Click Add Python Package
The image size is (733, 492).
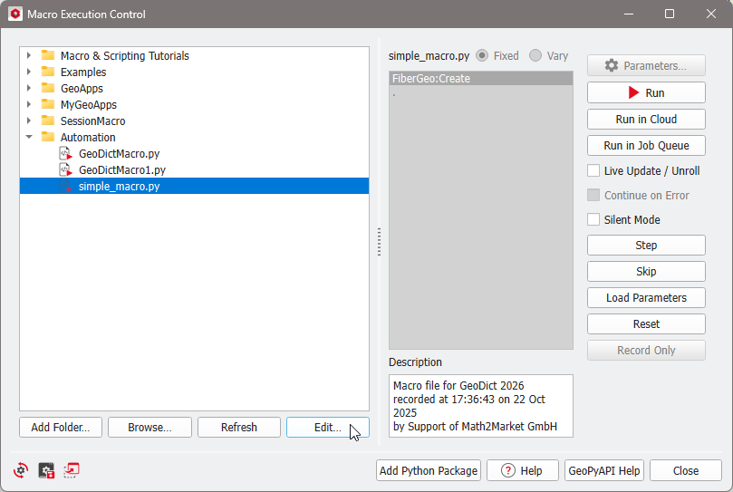(429, 470)
